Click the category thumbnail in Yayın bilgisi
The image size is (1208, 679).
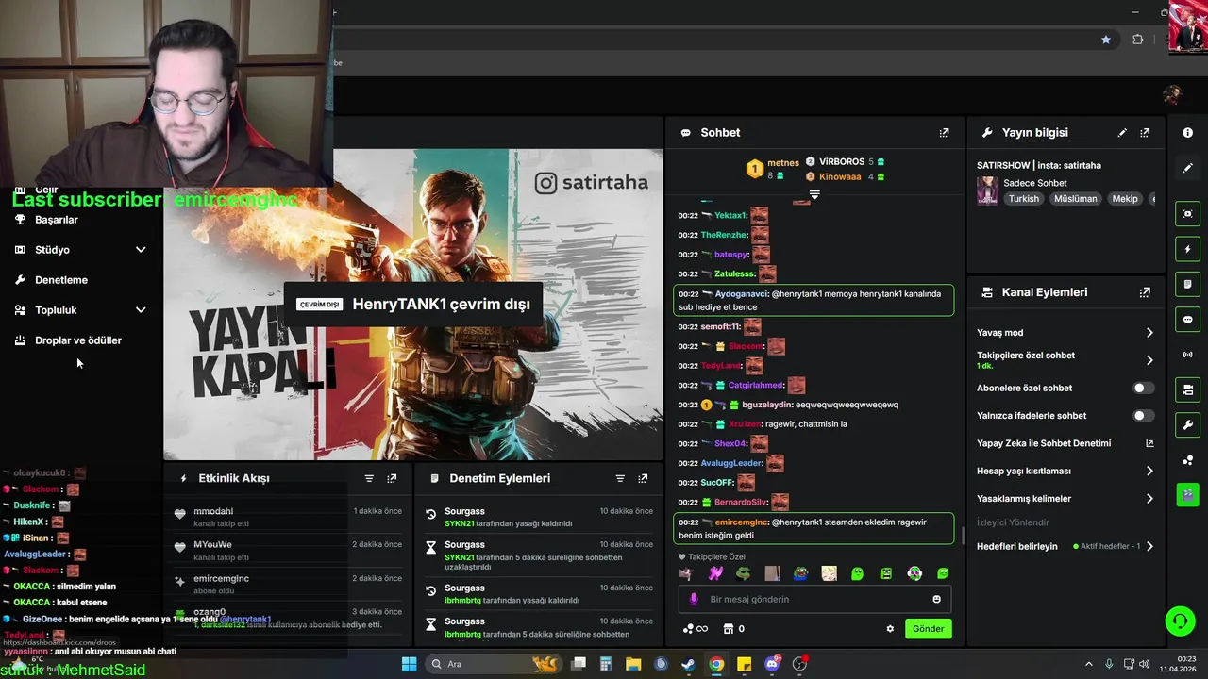pyautogui.click(x=987, y=190)
